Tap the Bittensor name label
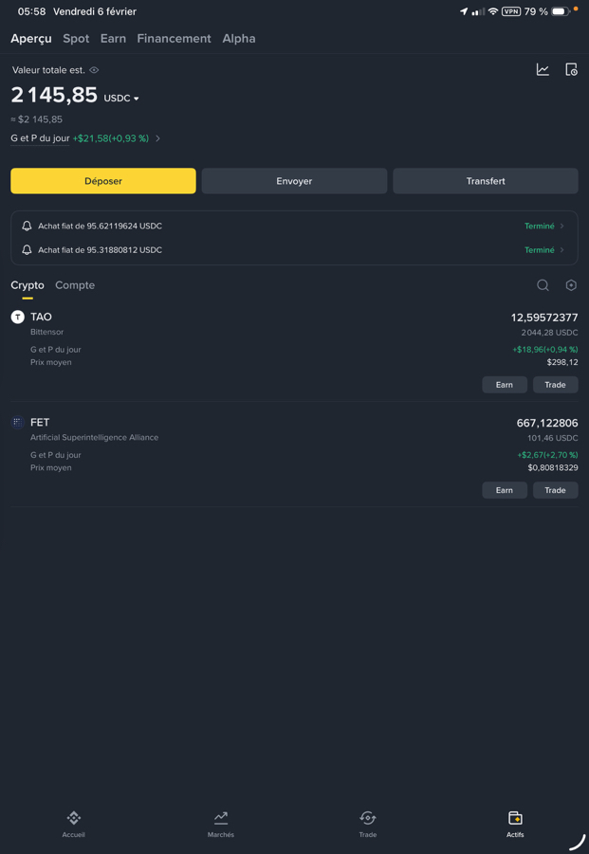The height and width of the screenshot is (854, 589). tap(46, 332)
